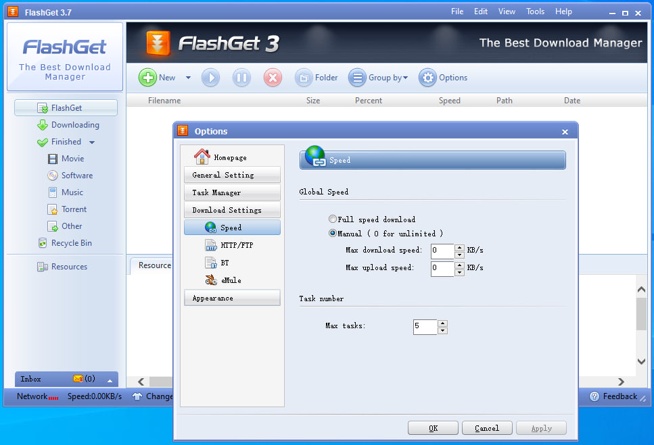Increase Max upload speed with up arrow
Image resolution: width=654 pixels, height=445 pixels.
tap(459, 265)
